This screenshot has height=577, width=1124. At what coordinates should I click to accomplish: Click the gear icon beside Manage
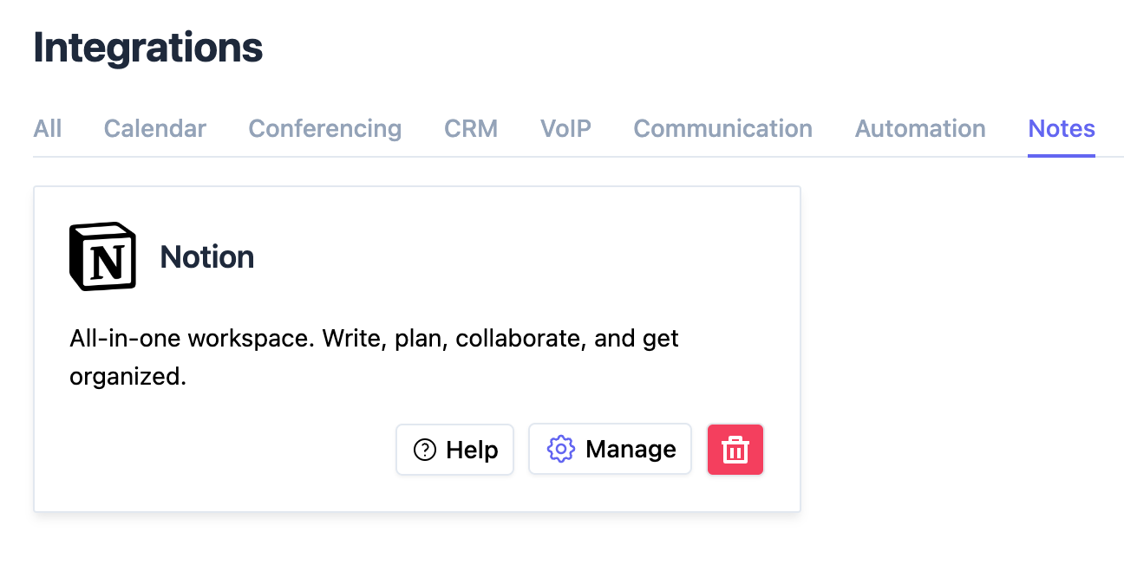[x=561, y=449]
